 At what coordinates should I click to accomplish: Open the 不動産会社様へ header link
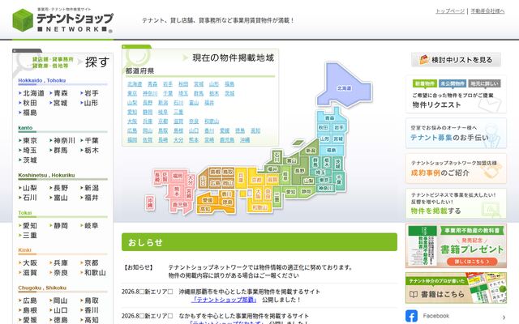(x=487, y=11)
